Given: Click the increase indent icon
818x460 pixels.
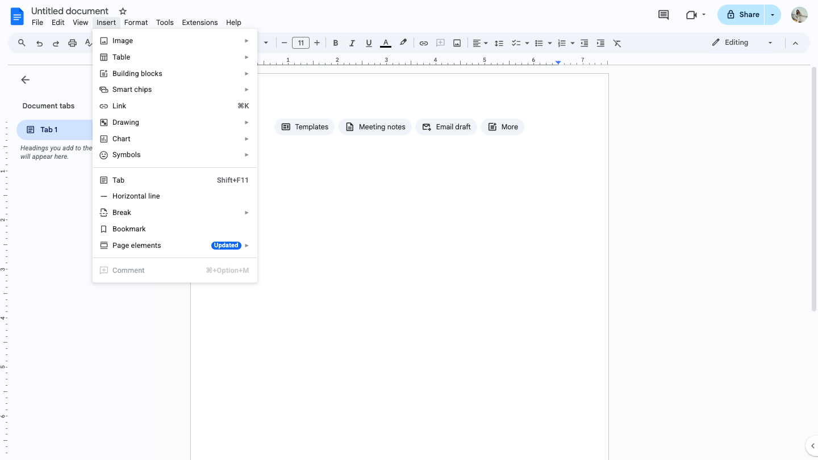Looking at the screenshot, I should point(600,43).
